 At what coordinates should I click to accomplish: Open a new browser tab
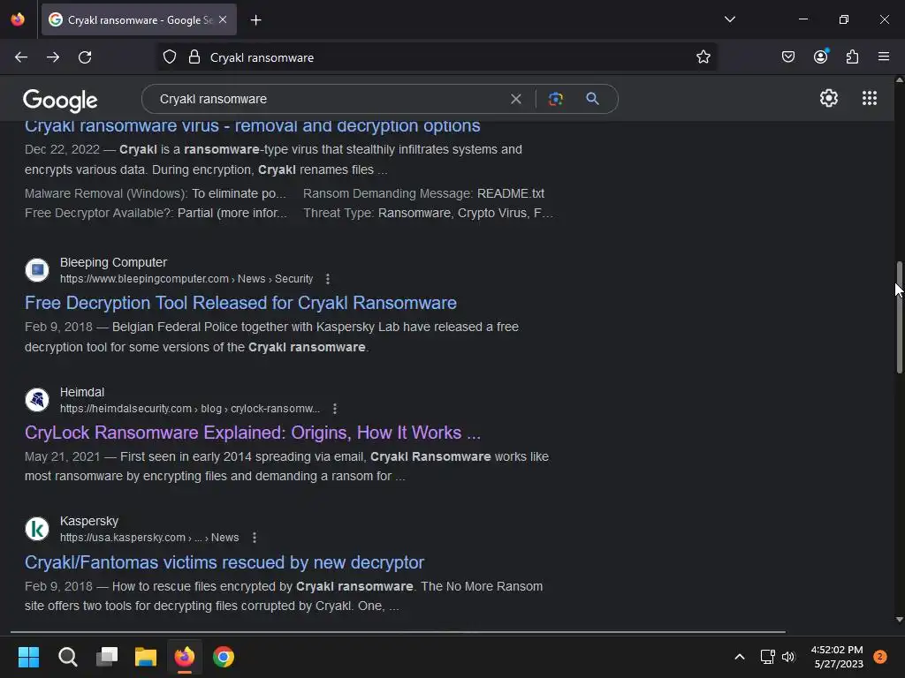(x=255, y=20)
